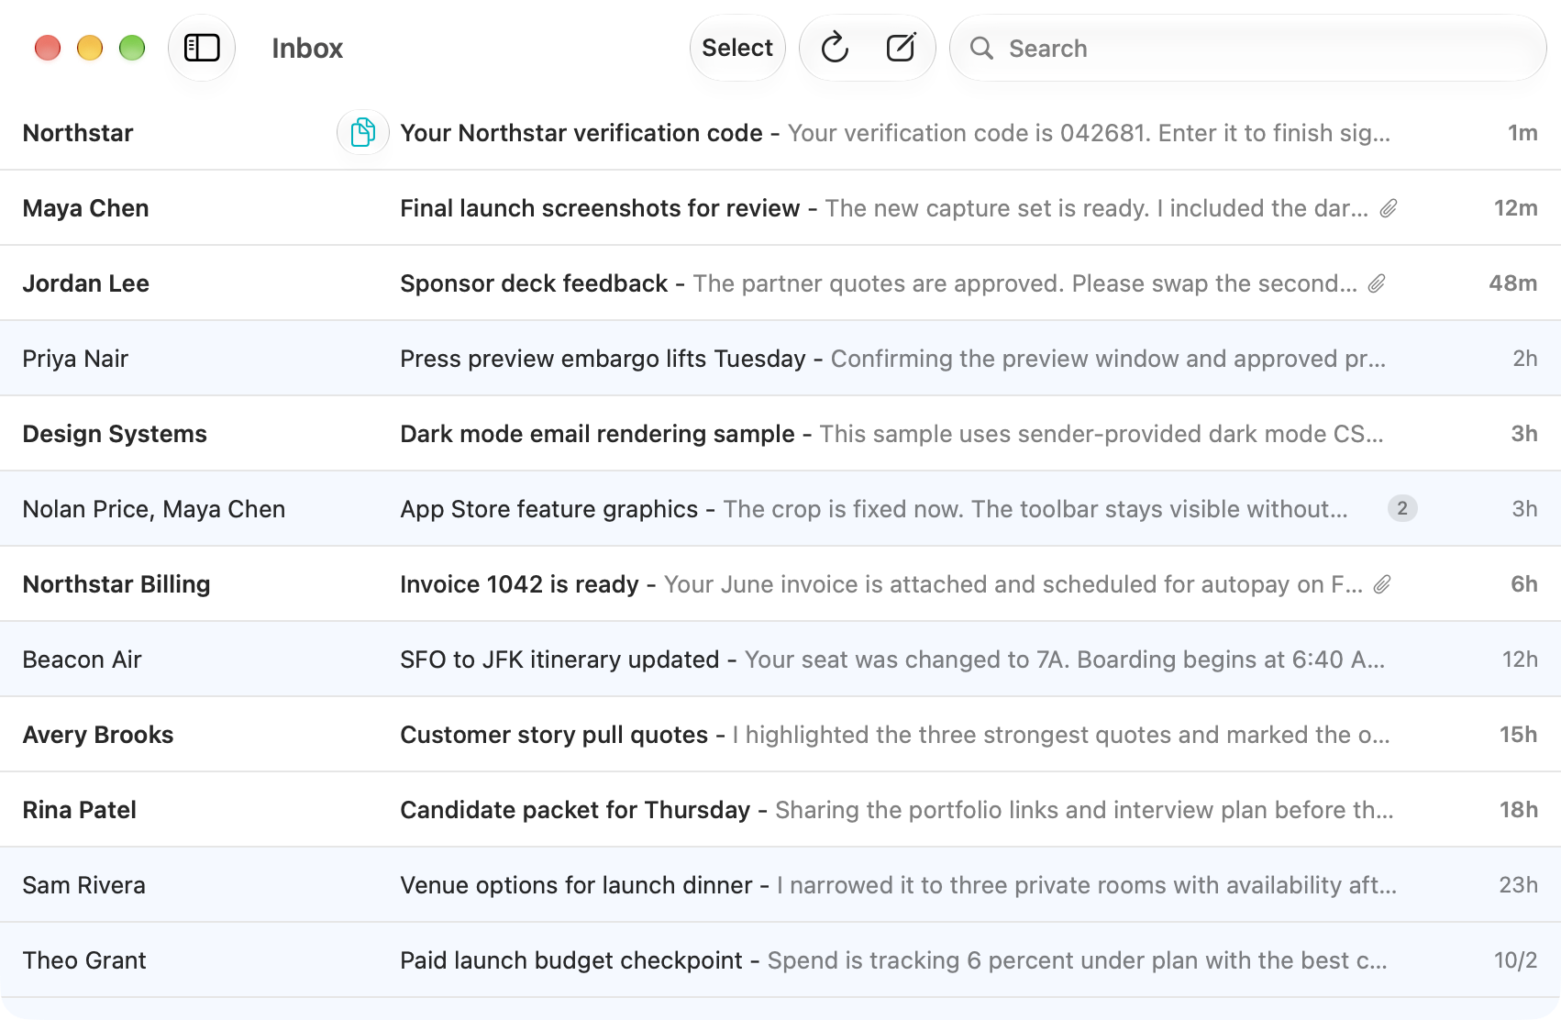This screenshot has width=1561, height=1020.
Task: Click the green window zoom button
Action: pyautogui.click(x=132, y=48)
